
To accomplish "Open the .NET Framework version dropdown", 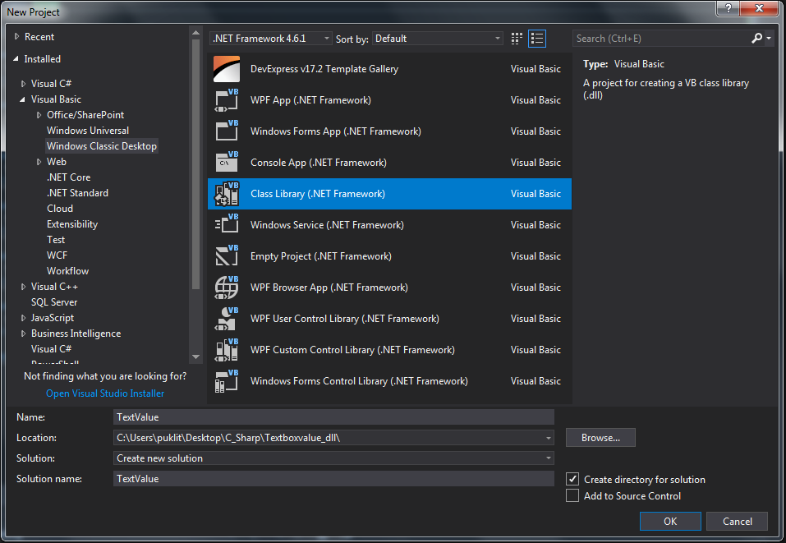I will pos(271,39).
